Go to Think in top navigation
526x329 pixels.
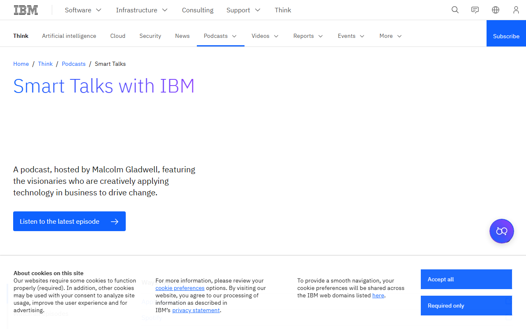coord(283,10)
